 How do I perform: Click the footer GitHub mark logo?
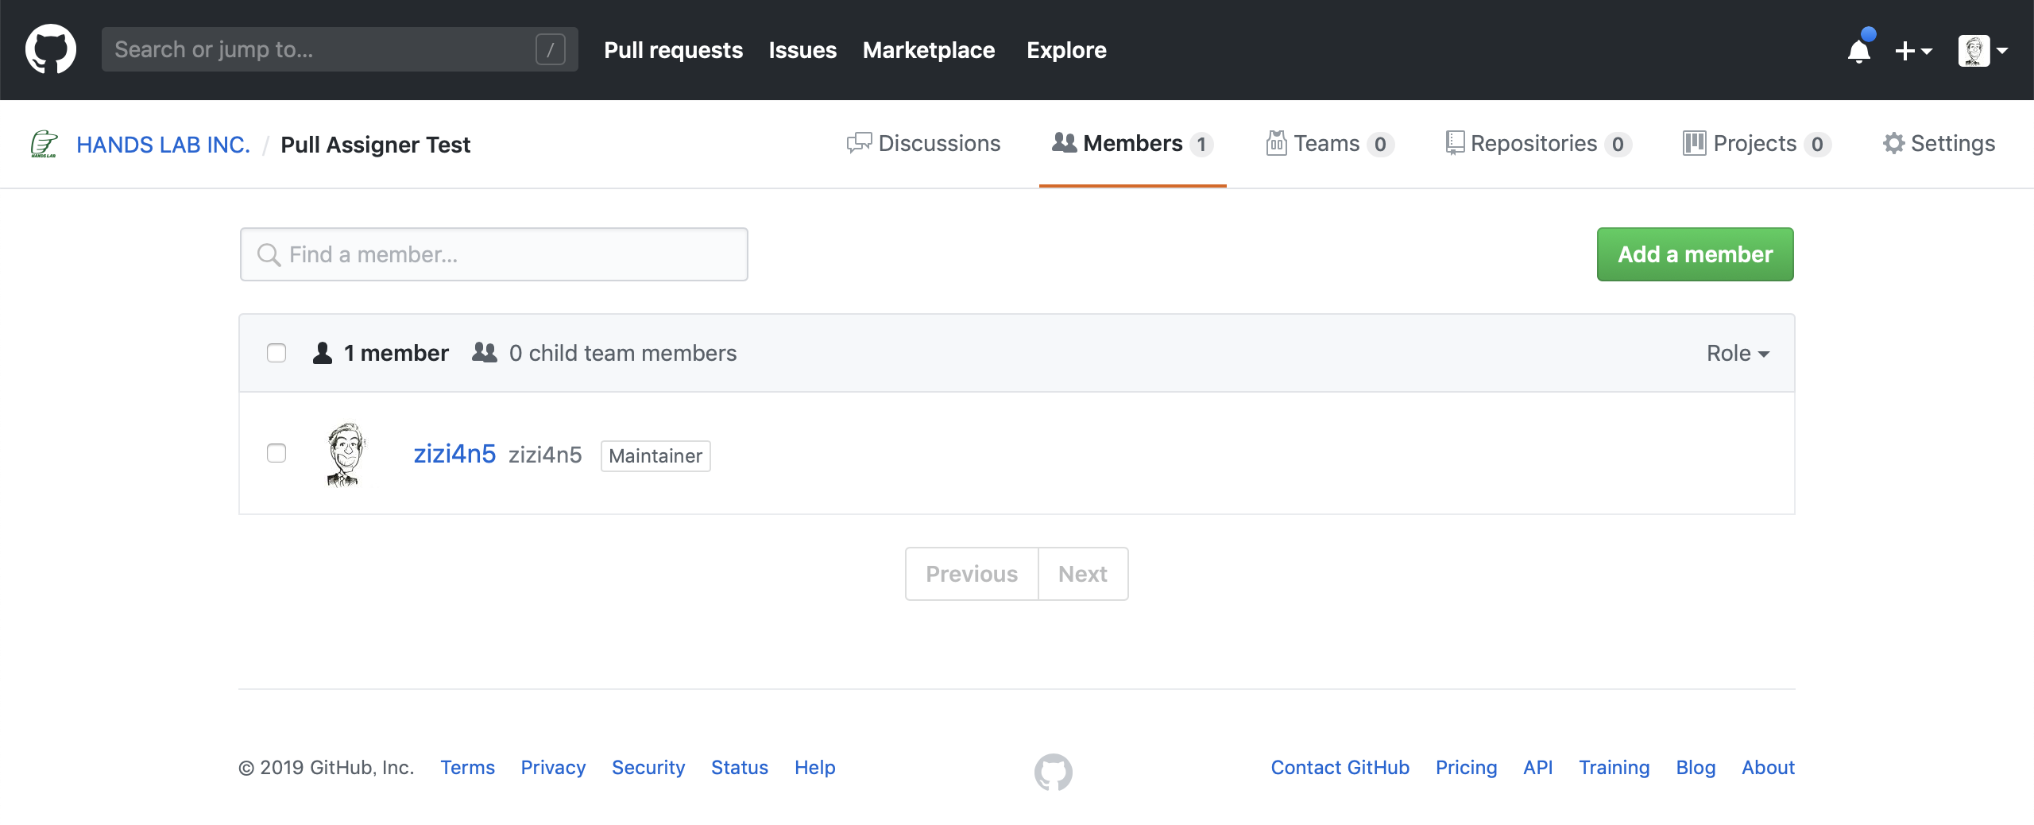(1054, 772)
